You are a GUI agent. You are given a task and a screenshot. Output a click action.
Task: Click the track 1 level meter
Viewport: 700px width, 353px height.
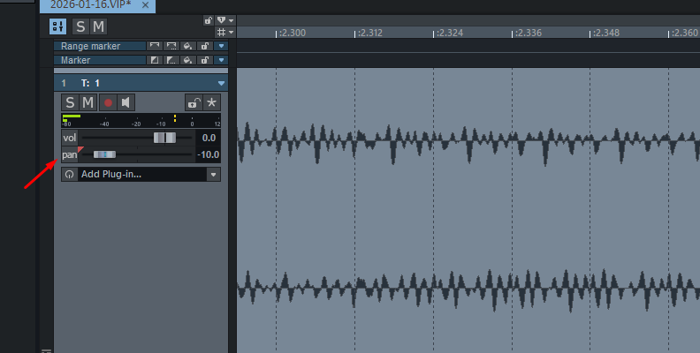point(141,120)
